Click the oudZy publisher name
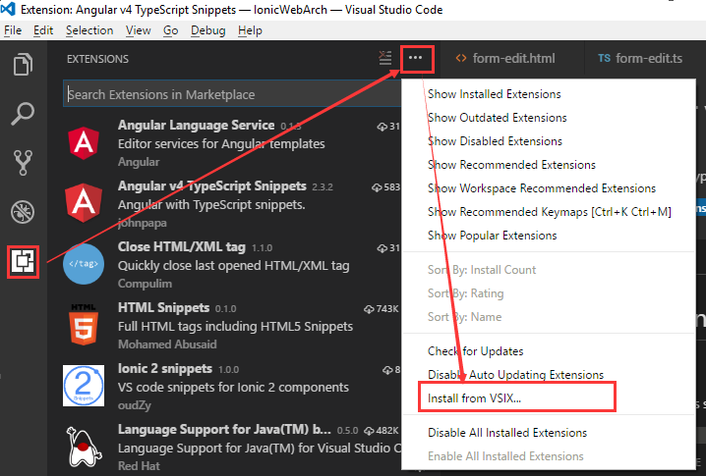The height and width of the screenshot is (476, 706). click(135, 405)
